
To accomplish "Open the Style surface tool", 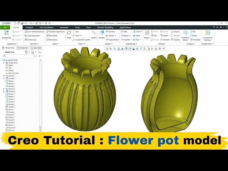I will 193,36.
